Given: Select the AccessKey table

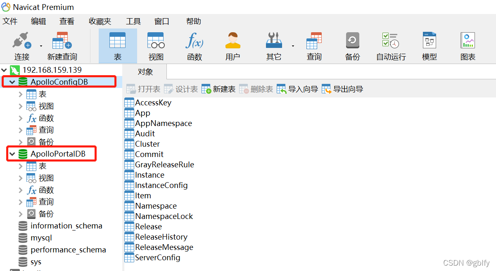Looking at the screenshot, I should pos(148,103).
